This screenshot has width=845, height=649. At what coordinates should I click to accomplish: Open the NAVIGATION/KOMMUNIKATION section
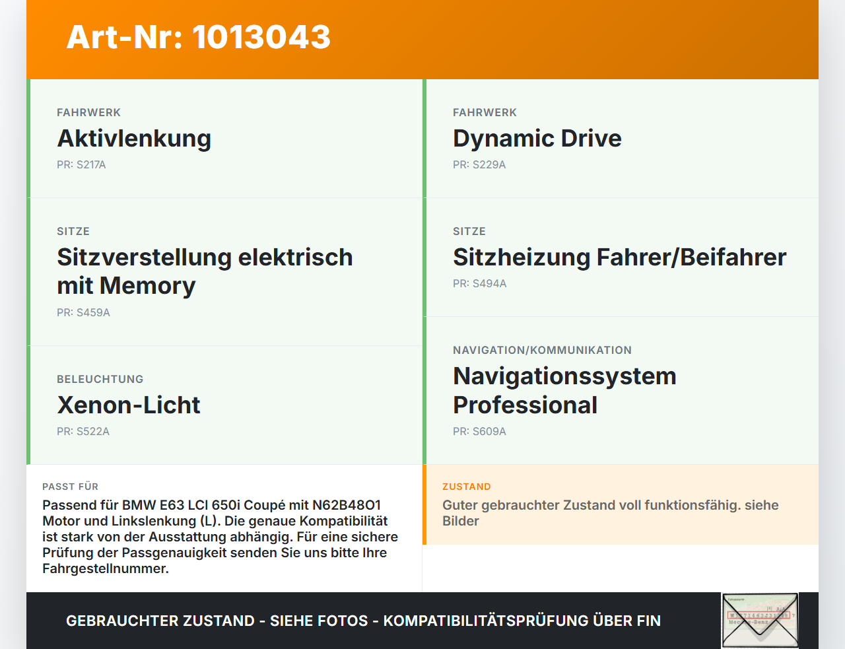(x=542, y=350)
